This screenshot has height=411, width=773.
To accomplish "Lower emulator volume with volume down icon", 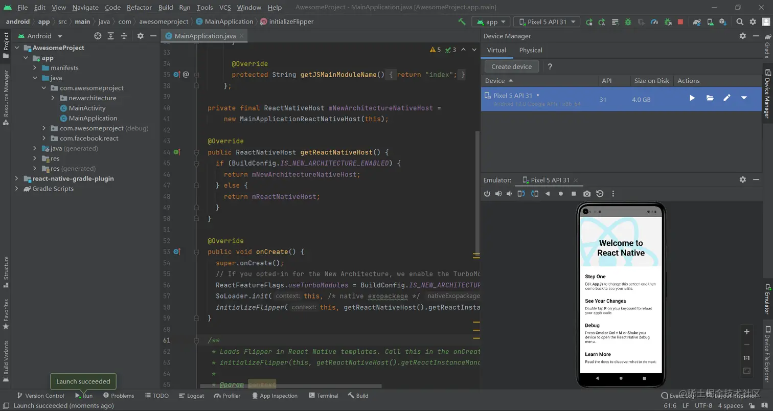I will [x=509, y=194].
